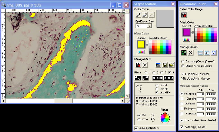
Task: Click the save mask floppy disk icon
Action: 165,65
